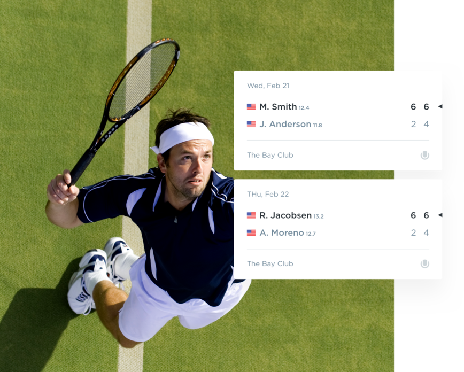The height and width of the screenshot is (372, 464).
Task: Click J. Anderson's set scores 2 4
Action: [420, 124]
